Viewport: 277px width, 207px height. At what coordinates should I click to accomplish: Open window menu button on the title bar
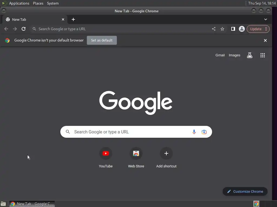pos(4,11)
